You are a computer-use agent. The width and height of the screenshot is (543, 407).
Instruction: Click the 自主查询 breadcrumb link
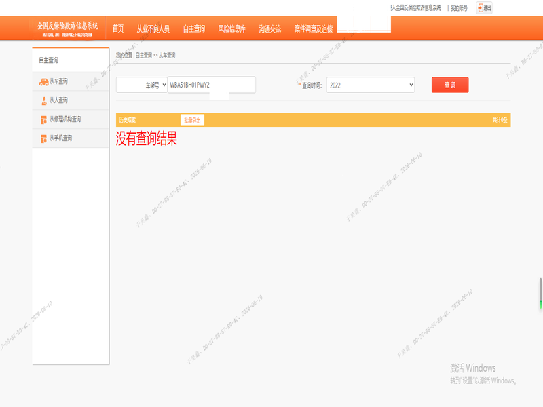pyautogui.click(x=144, y=56)
